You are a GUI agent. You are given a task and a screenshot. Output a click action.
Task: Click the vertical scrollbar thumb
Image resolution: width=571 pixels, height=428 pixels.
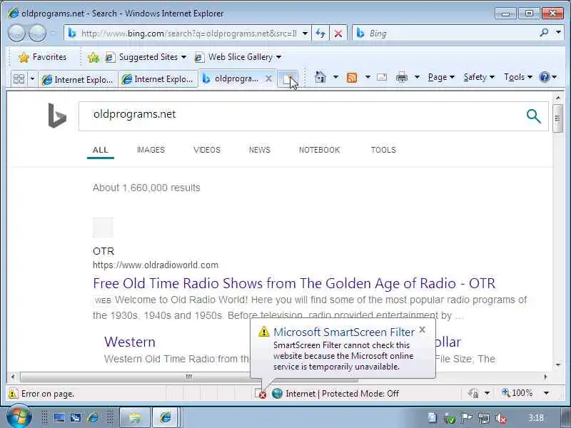pyautogui.click(x=558, y=118)
